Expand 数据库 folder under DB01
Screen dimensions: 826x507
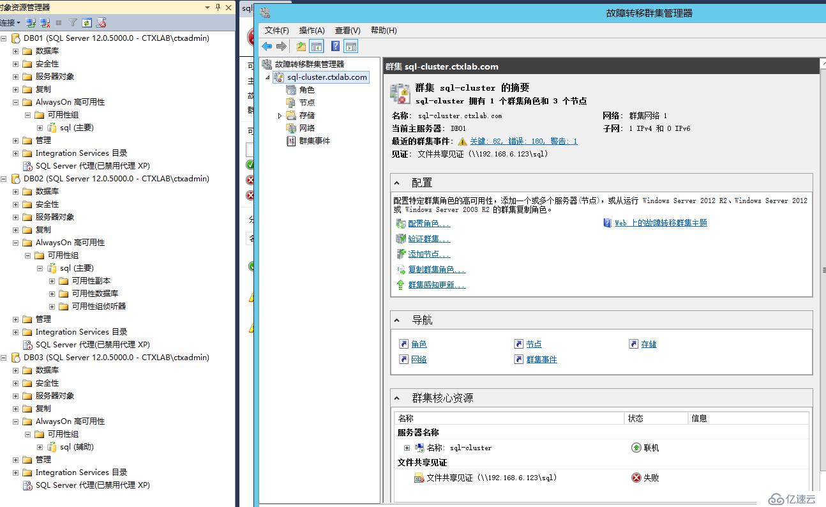point(16,50)
